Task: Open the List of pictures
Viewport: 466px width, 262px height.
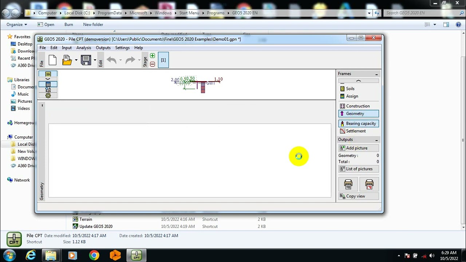Action: [x=359, y=169]
